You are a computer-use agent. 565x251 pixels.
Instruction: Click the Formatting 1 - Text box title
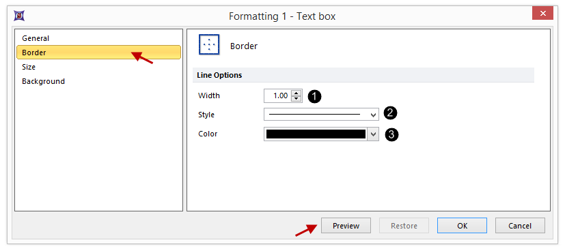tap(282, 16)
